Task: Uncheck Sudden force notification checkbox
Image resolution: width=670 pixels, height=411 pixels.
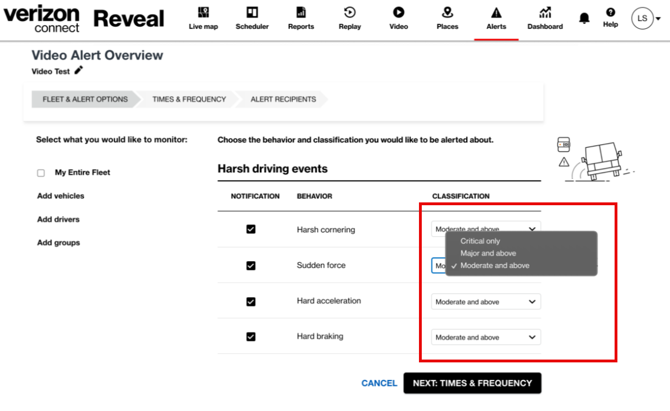Action: pyautogui.click(x=251, y=266)
